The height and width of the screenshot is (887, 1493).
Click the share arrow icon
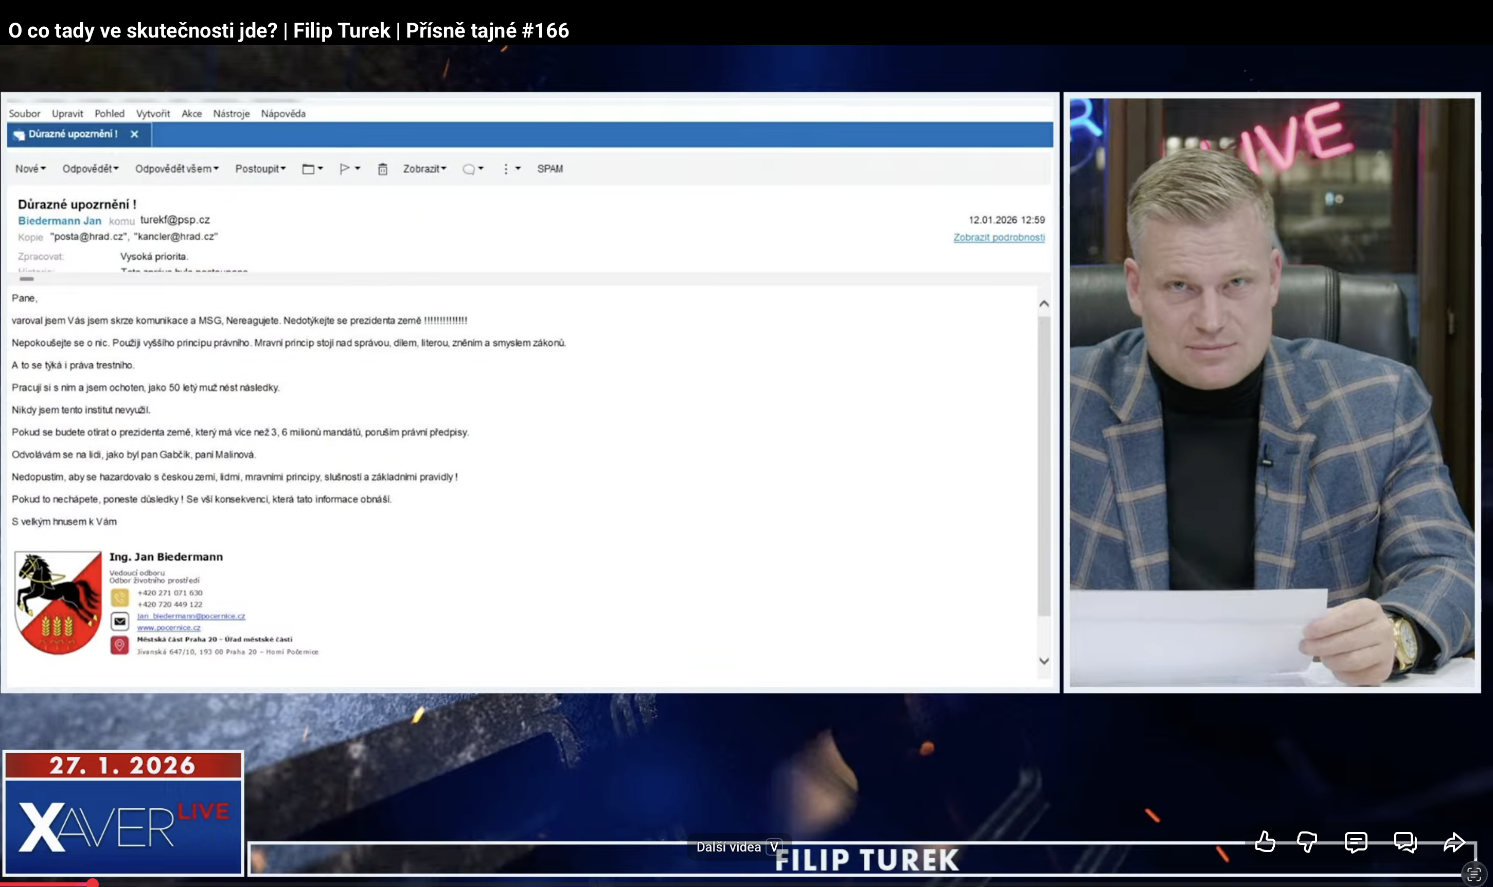tap(1453, 842)
